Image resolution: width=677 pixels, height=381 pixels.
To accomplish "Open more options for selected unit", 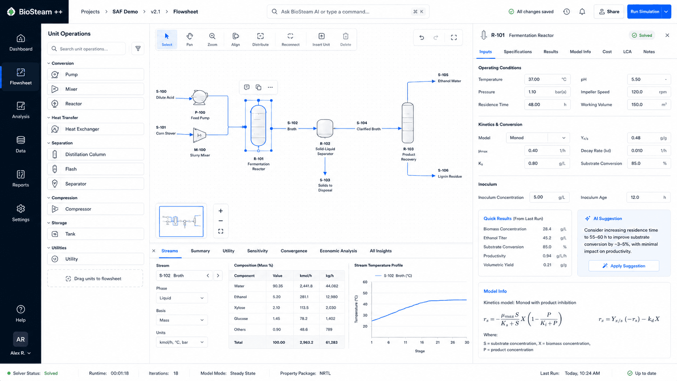I will tap(270, 87).
